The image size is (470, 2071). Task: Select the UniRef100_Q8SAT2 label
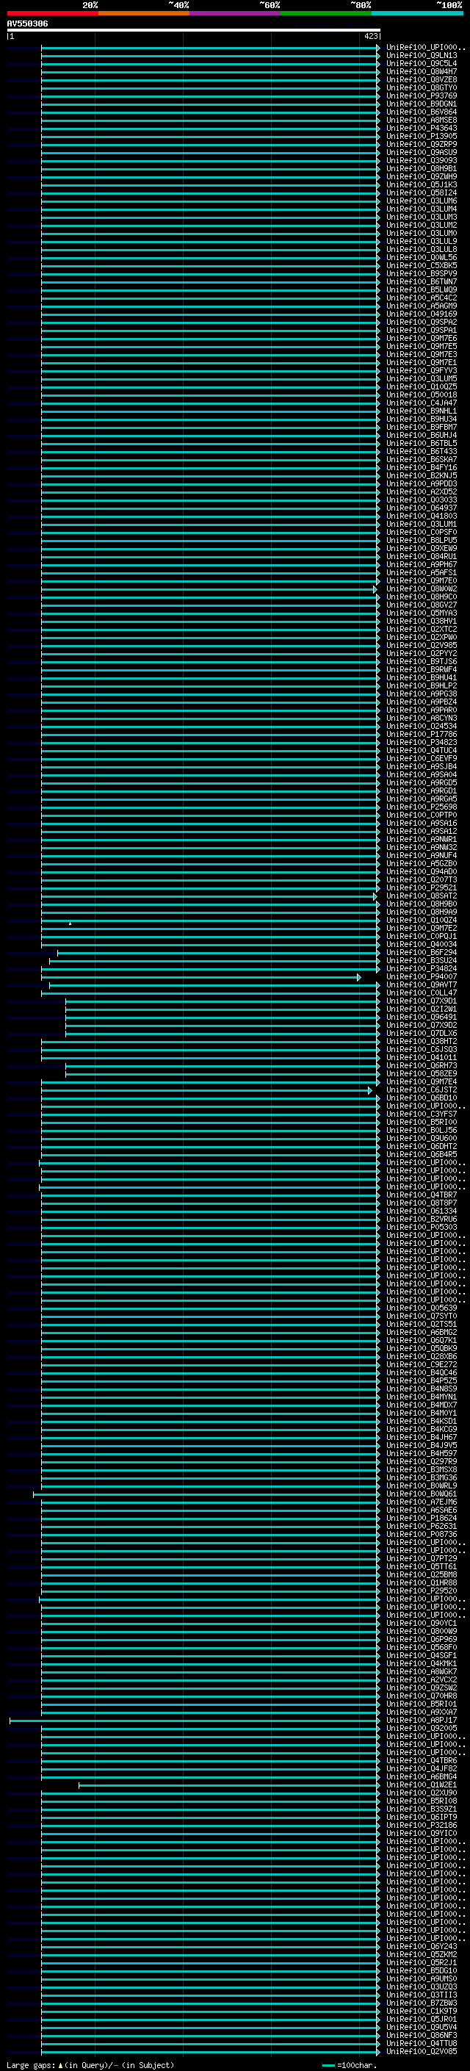tap(421, 896)
